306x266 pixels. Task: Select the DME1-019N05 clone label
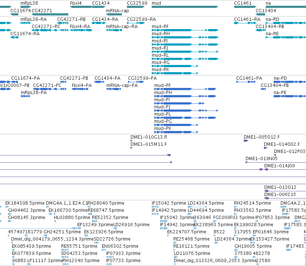point(261,159)
